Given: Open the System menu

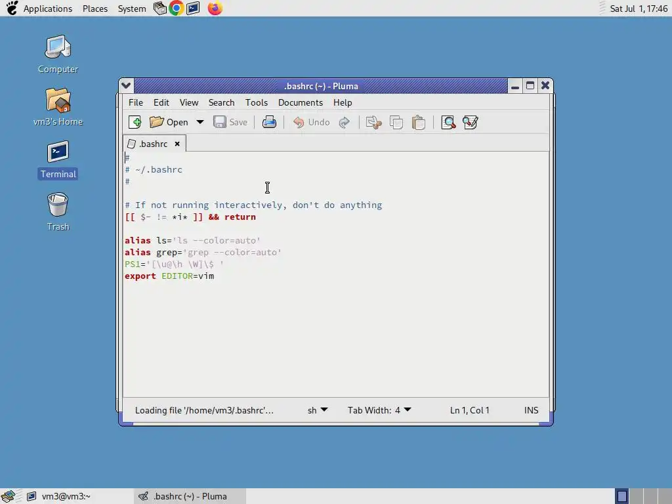Looking at the screenshot, I should [x=131, y=9].
